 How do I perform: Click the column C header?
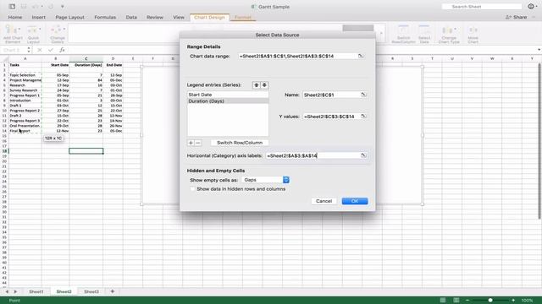pyautogui.click(x=86, y=59)
